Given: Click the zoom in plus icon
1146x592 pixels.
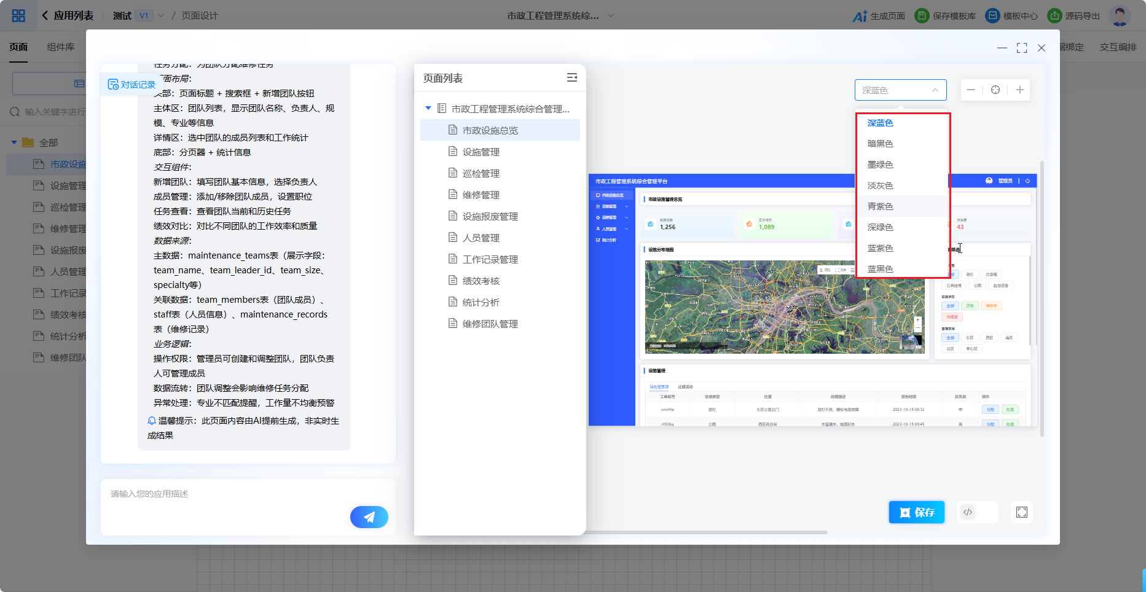Looking at the screenshot, I should tap(1020, 90).
